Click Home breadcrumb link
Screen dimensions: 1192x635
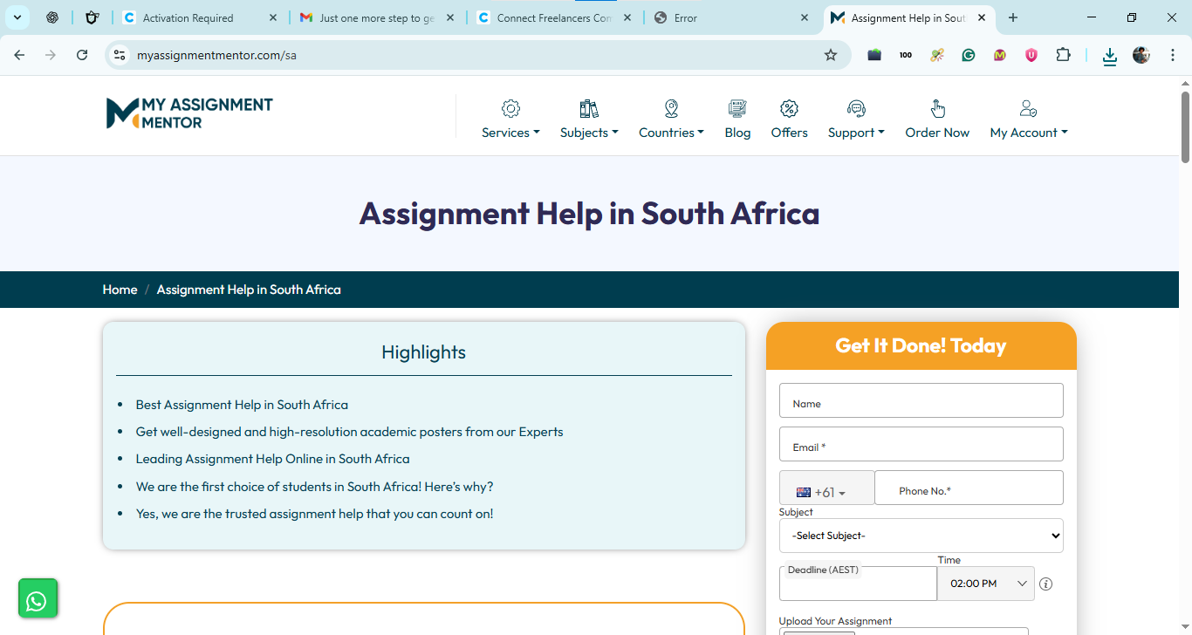point(120,290)
